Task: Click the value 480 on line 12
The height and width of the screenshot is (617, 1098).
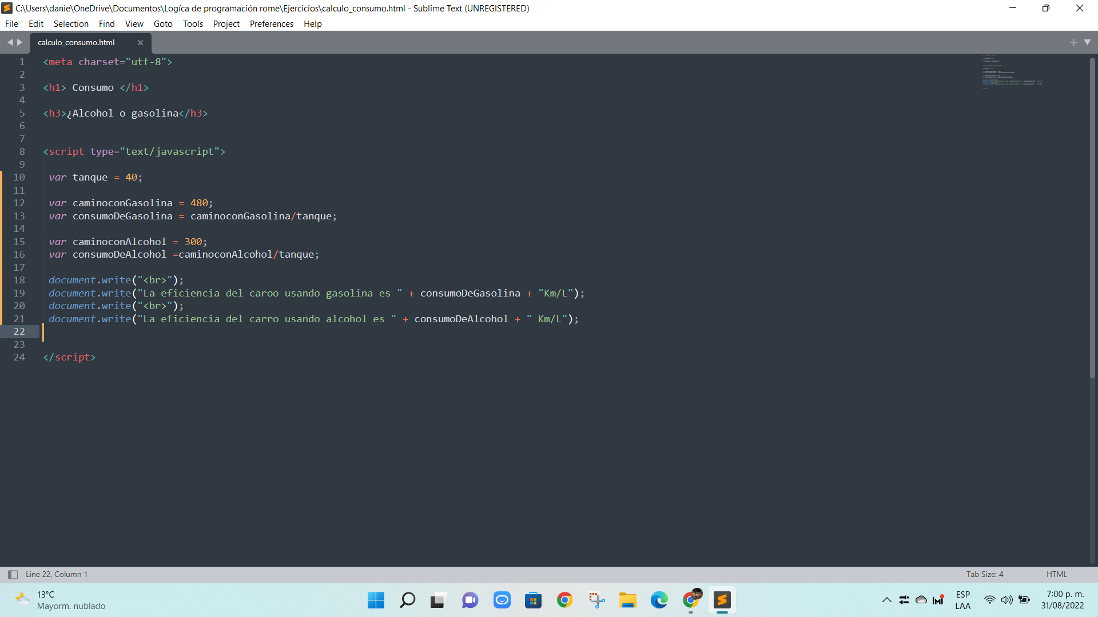Action: coord(199,203)
